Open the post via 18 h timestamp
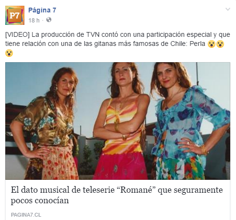The image size is (236, 220). click(34, 21)
